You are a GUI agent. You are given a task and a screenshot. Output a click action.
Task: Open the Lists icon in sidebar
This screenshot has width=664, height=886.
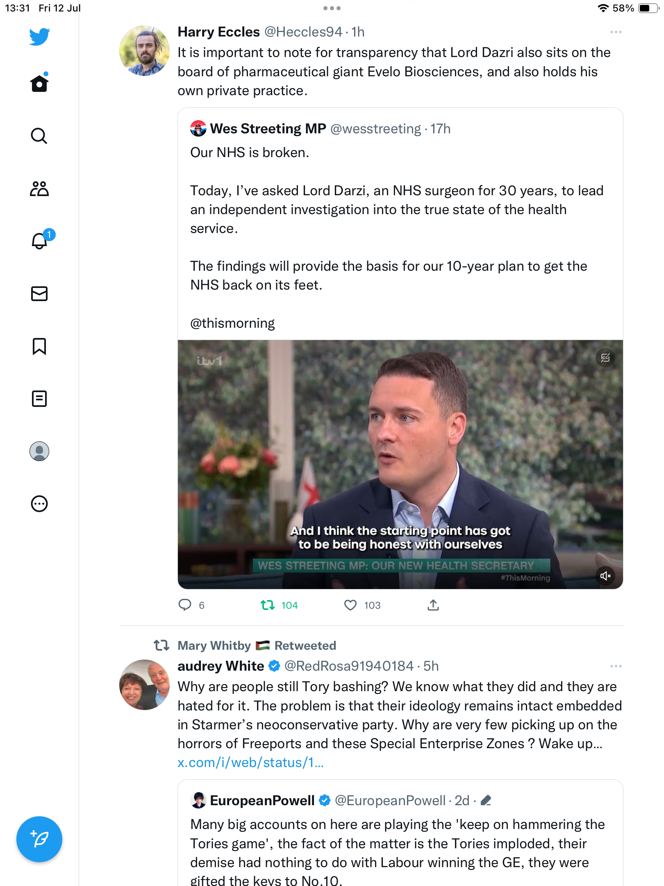point(39,399)
